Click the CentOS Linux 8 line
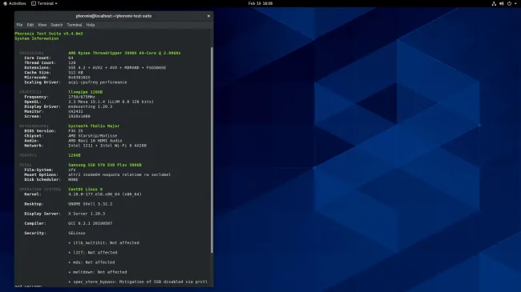This screenshot has width=521, height=292. coord(86,189)
